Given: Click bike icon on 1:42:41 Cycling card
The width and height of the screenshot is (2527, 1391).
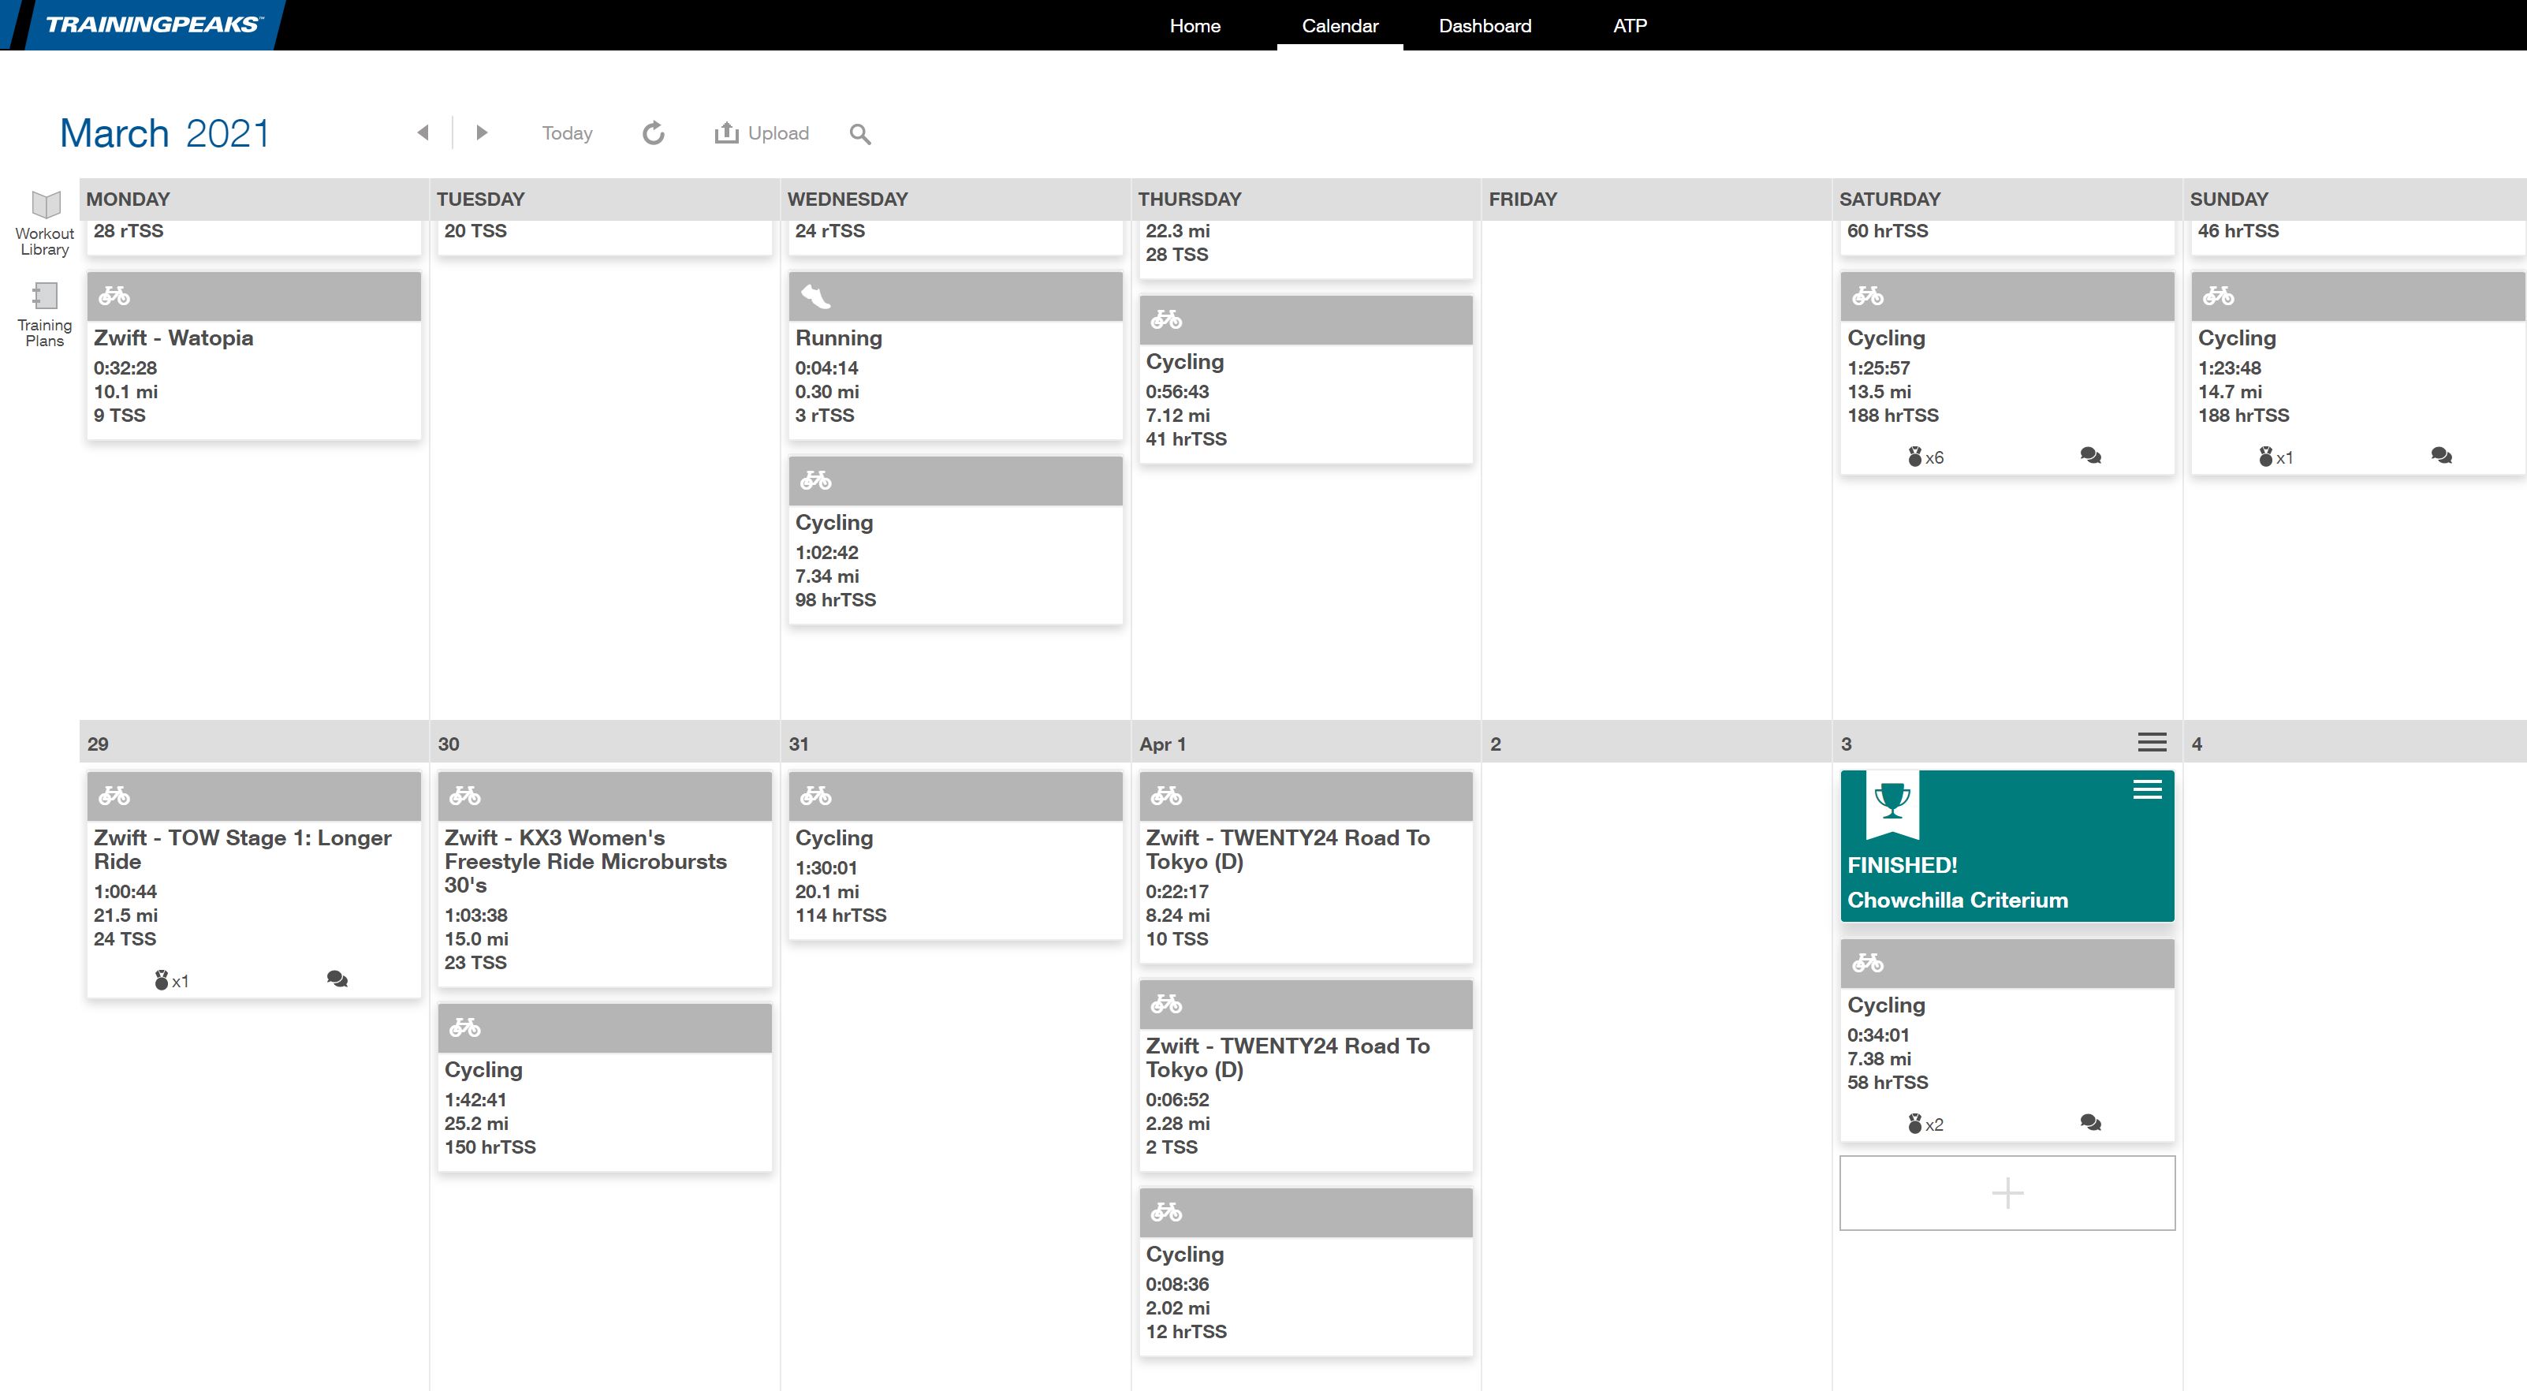Looking at the screenshot, I should [465, 1028].
